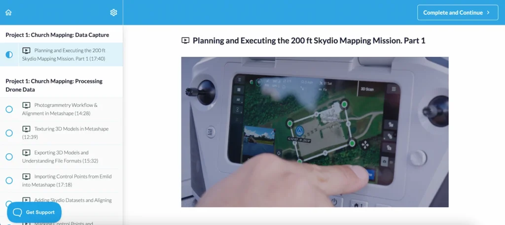Click video icon next to main lesson title
The height and width of the screenshot is (225, 505).
(x=185, y=40)
